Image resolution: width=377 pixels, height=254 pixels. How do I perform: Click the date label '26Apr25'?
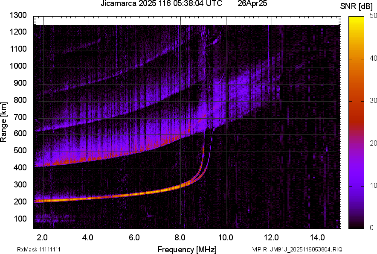pos(252,3)
